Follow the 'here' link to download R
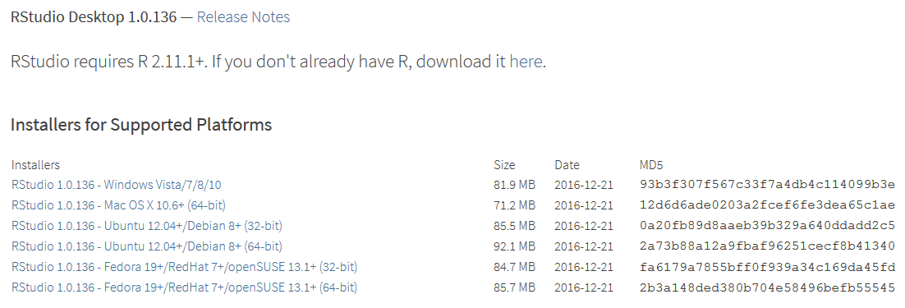 [526, 61]
